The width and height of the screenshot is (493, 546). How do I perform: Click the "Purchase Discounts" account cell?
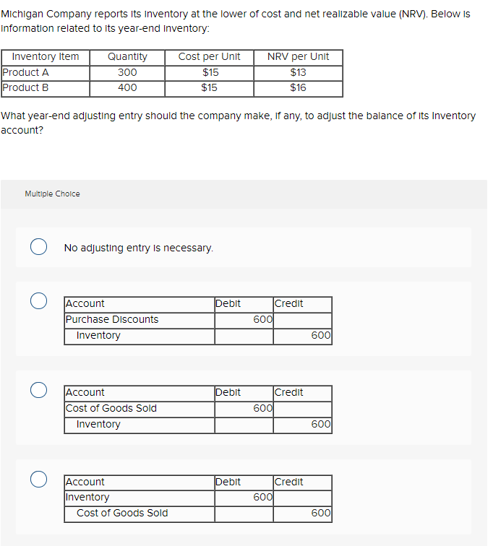tap(112, 319)
